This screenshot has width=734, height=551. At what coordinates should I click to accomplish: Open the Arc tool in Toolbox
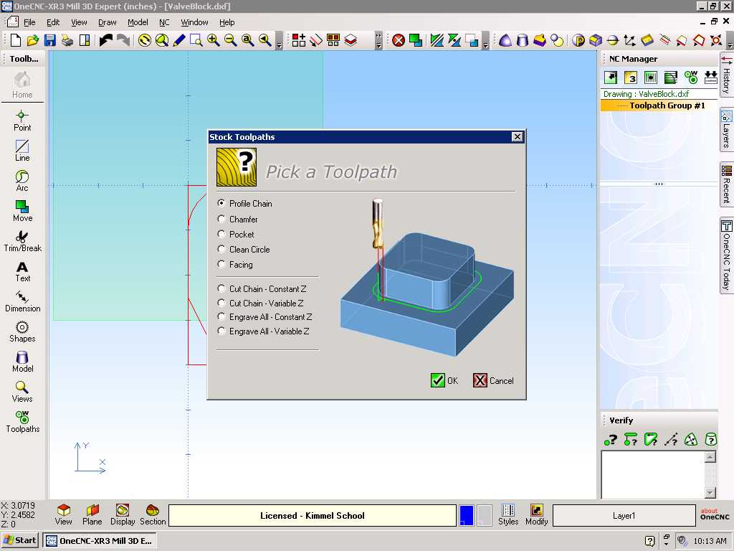click(x=22, y=181)
